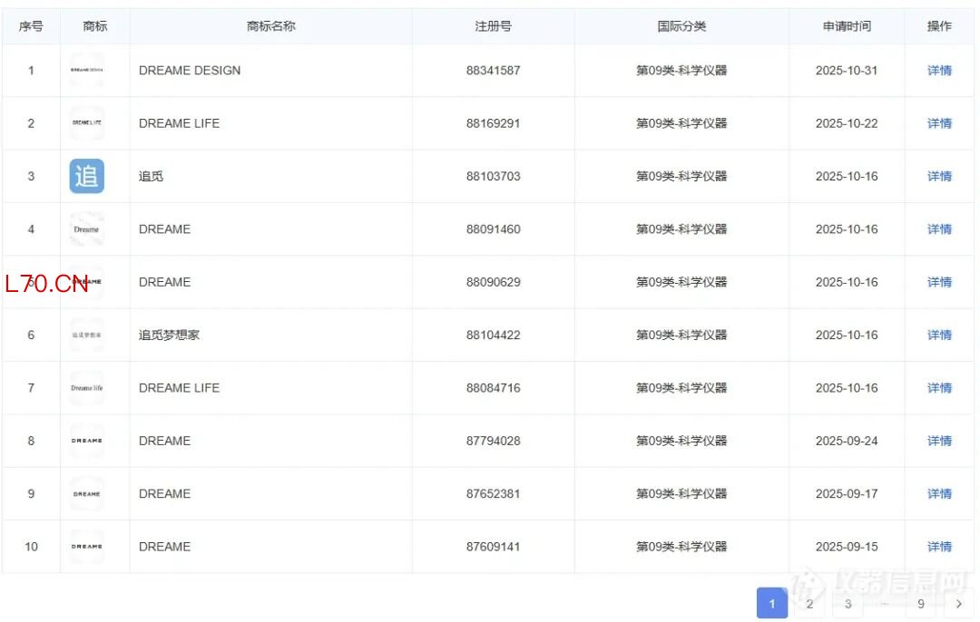Screen dimensions: 980x622
Task: View 详情 of the 追觅 trademark
Action: coord(939,177)
